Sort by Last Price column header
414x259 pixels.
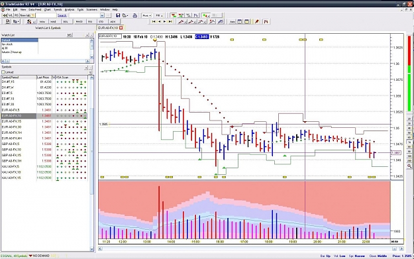(44, 78)
